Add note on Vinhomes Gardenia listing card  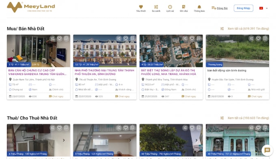click(x=66, y=39)
